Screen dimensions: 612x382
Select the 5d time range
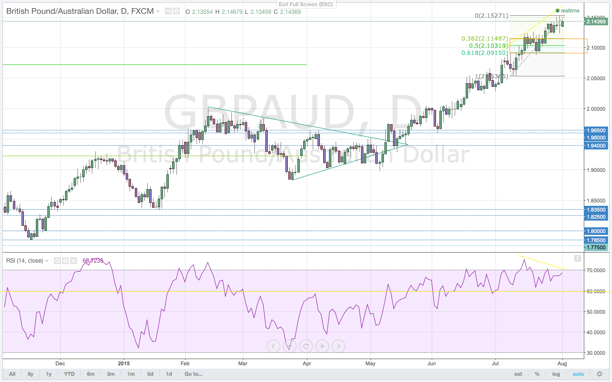[x=150, y=374]
